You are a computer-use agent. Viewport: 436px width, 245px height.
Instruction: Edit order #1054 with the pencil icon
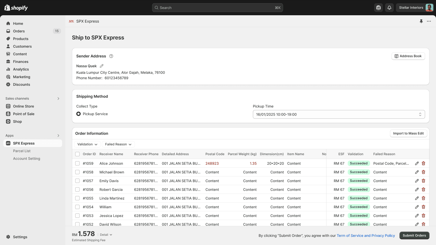(x=417, y=207)
